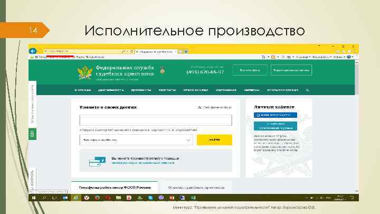Open Task View on the taskbar

[54, 198]
